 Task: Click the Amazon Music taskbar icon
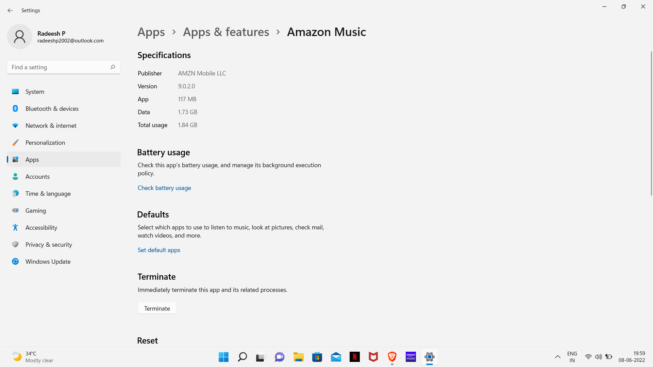point(411,357)
